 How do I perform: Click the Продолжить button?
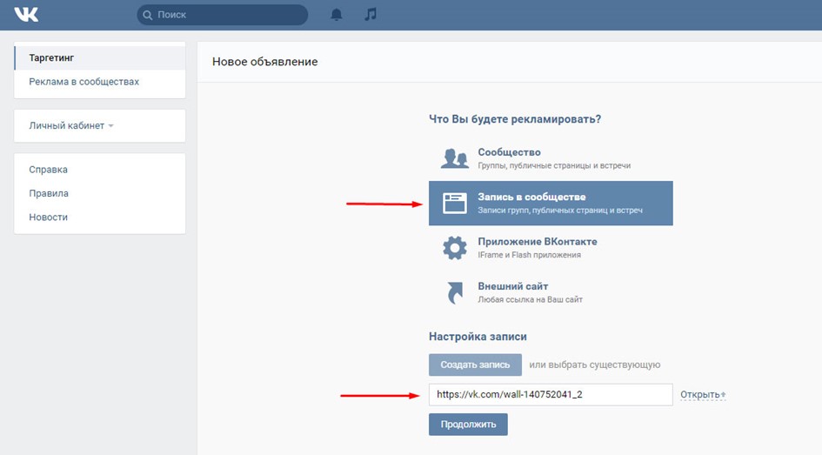click(468, 425)
